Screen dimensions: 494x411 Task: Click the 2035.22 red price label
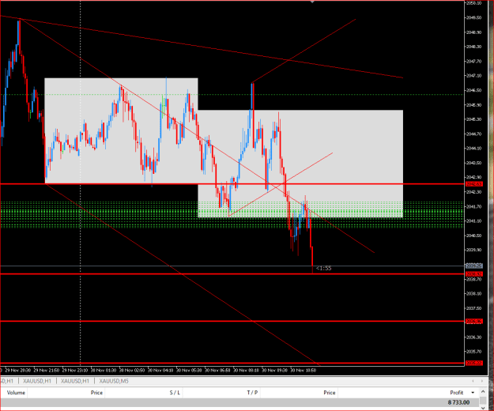coord(473,363)
